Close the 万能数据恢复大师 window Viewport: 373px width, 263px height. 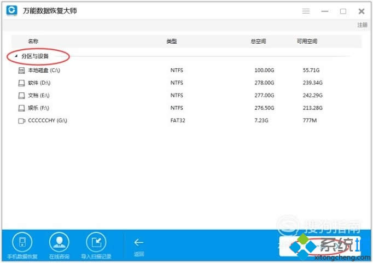pos(362,11)
